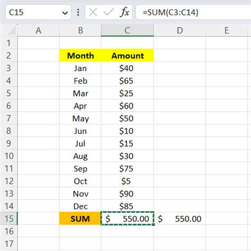The width and height of the screenshot is (251, 251).
Task: Select column C header
Action: click(127, 30)
